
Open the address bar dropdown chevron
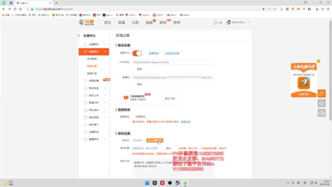274,9
